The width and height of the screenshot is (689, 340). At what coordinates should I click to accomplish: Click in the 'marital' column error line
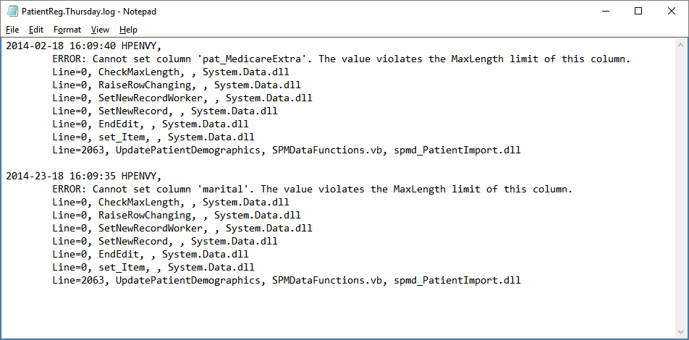pos(312,190)
